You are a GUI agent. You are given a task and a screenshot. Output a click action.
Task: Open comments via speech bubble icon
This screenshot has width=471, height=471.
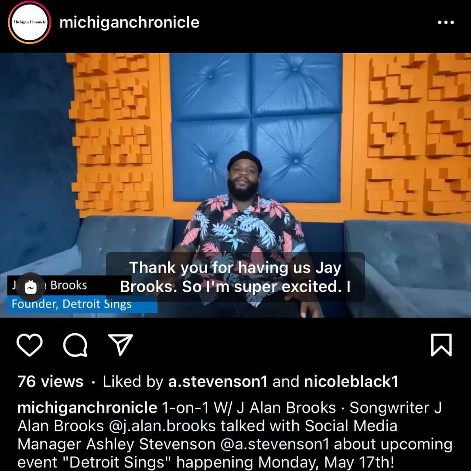pyautogui.click(x=75, y=345)
